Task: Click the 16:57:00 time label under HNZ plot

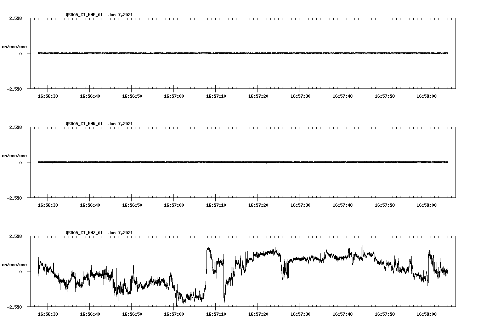Action: coord(174,314)
